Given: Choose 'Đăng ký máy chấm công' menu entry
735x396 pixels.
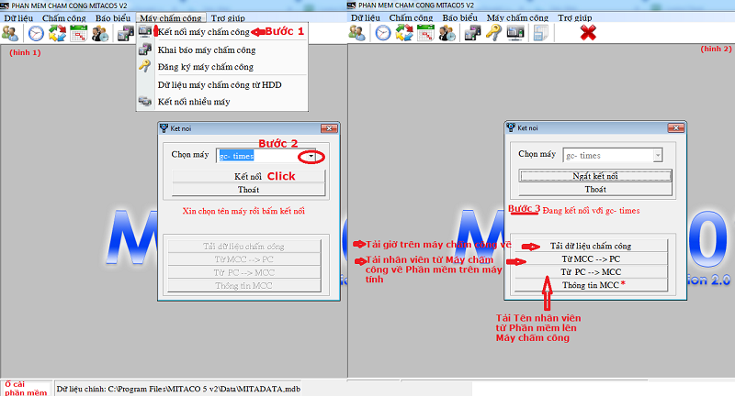Looking at the screenshot, I should point(222,66).
